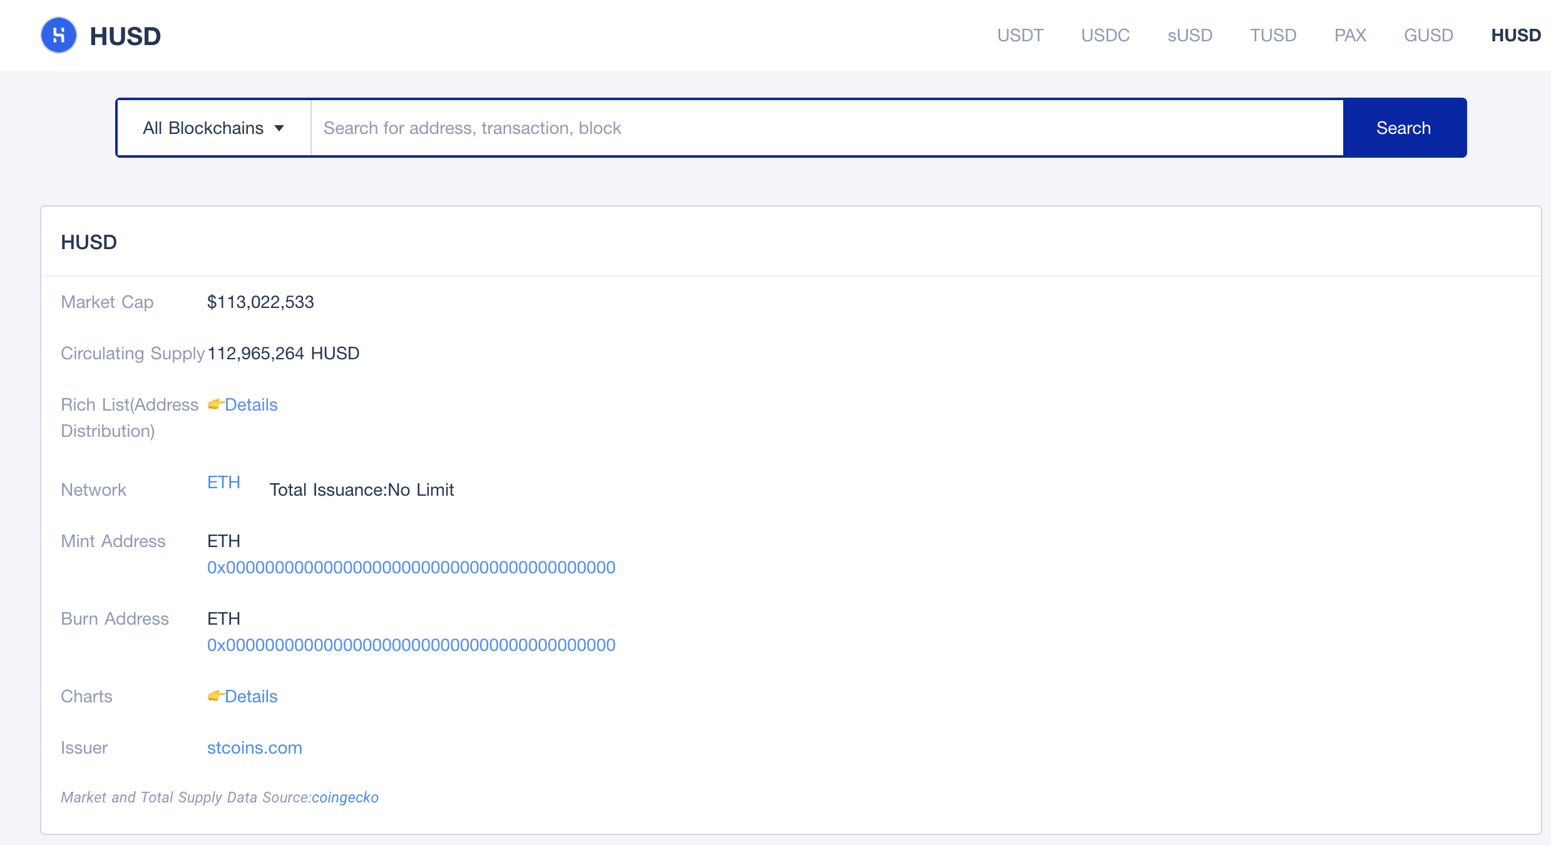The image size is (1551, 845).
Task: Open the ETH network link
Action: [x=223, y=482]
